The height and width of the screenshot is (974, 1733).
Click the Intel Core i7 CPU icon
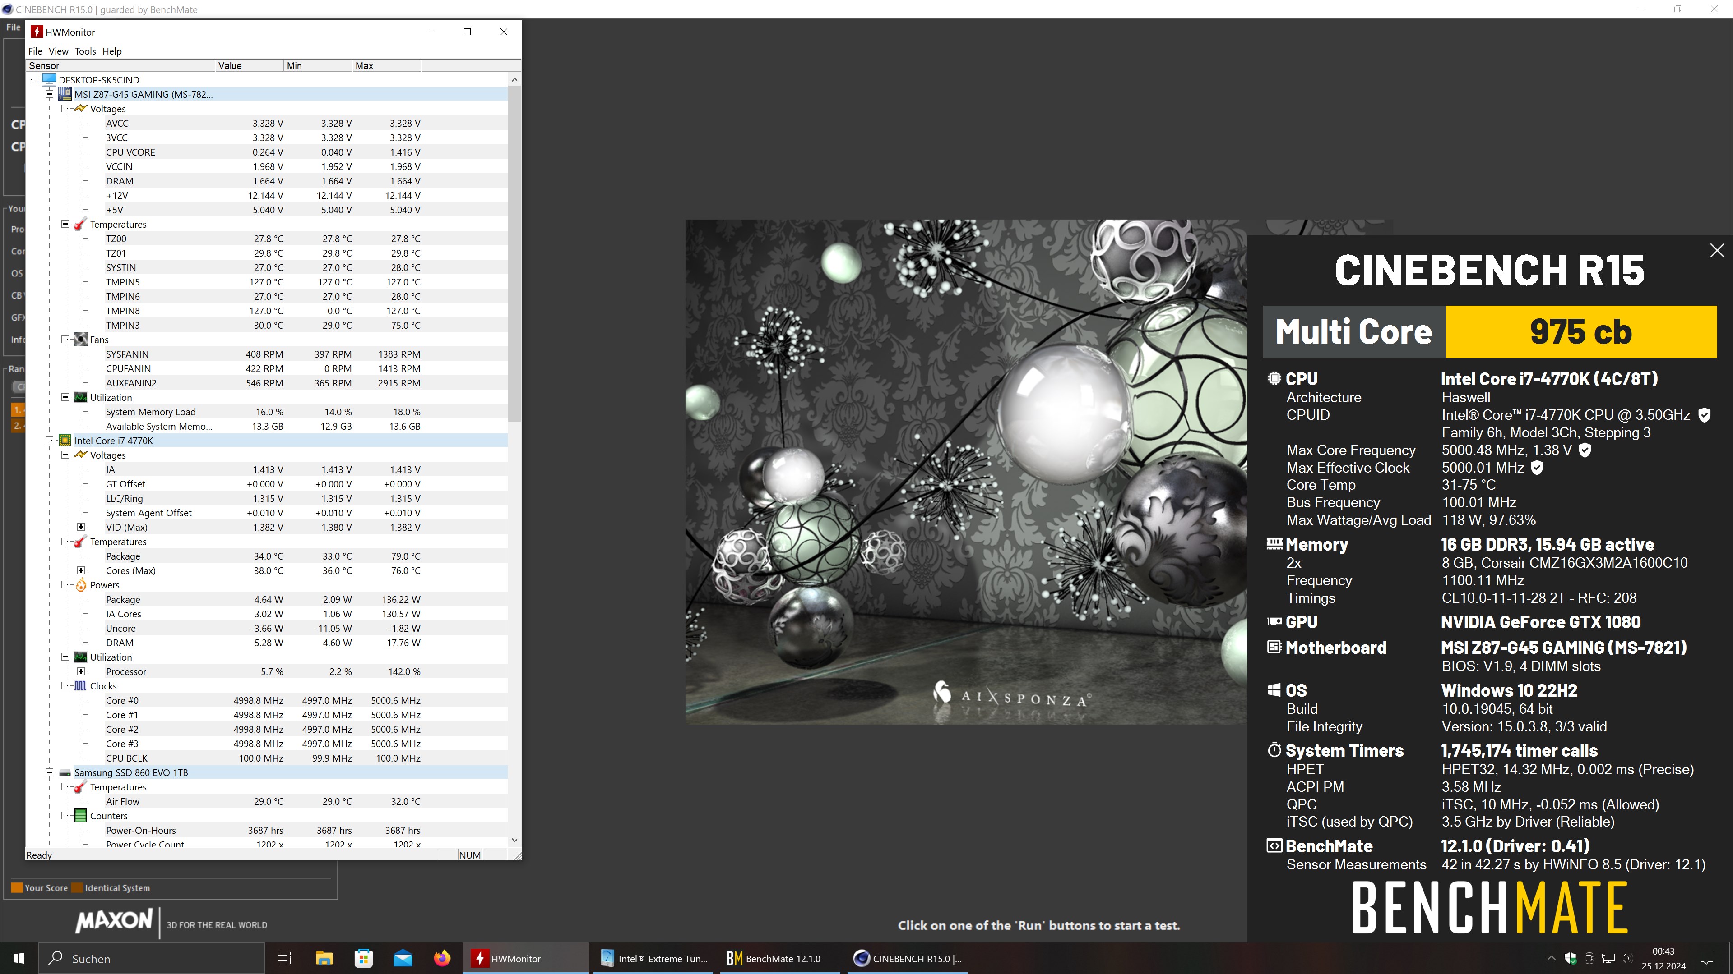pos(65,440)
